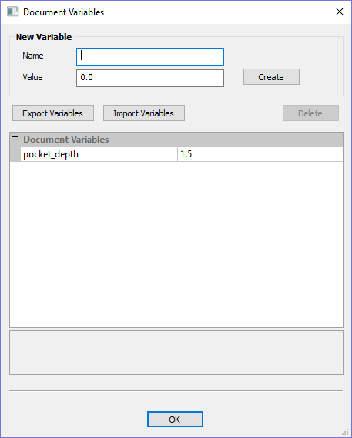Click the empty variables list area
352x438 pixels.
pyautogui.click(x=176, y=244)
